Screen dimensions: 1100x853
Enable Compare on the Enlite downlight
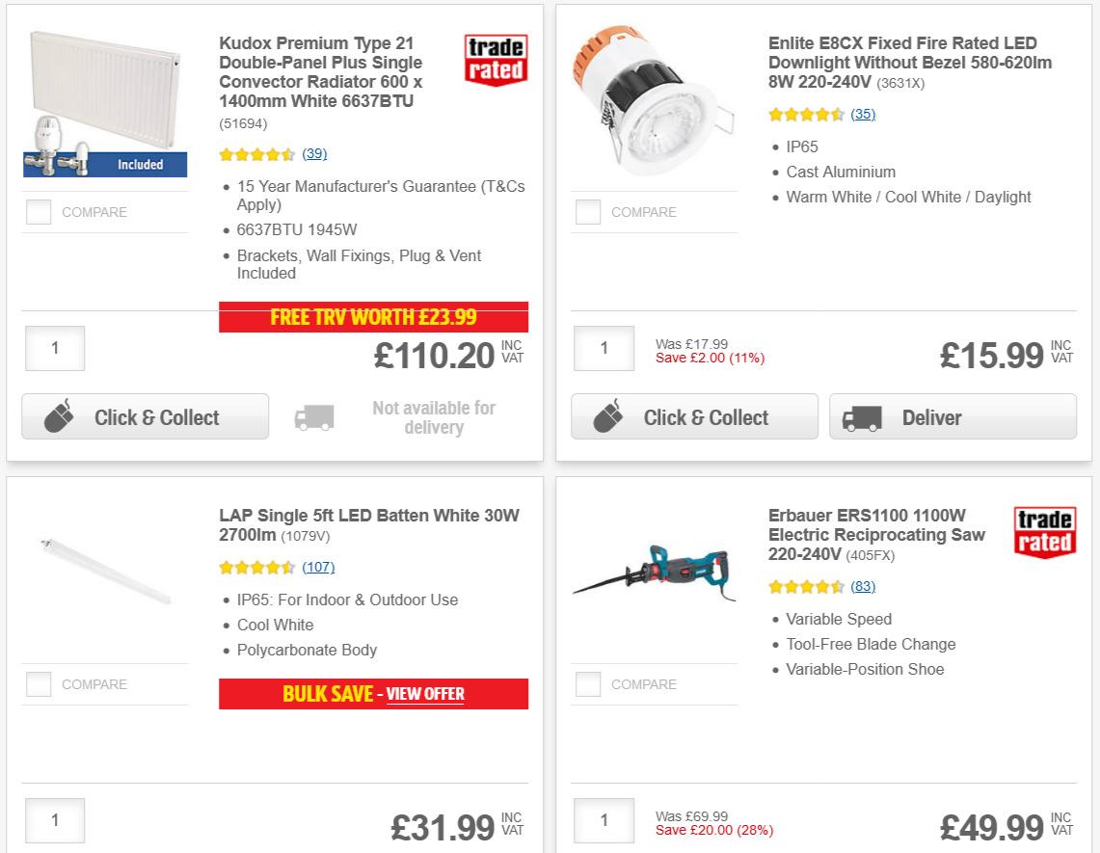point(588,212)
